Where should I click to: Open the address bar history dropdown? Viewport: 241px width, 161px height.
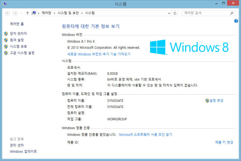pyautogui.click(x=169, y=13)
